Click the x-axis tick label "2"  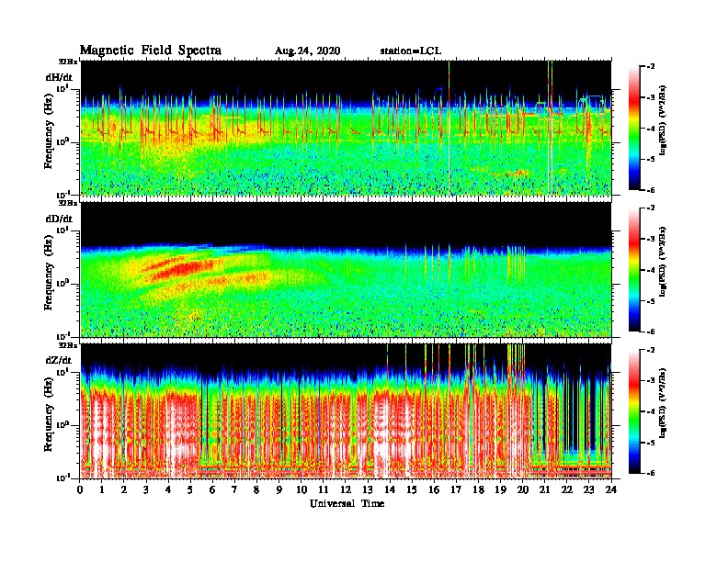coord(124,489)
